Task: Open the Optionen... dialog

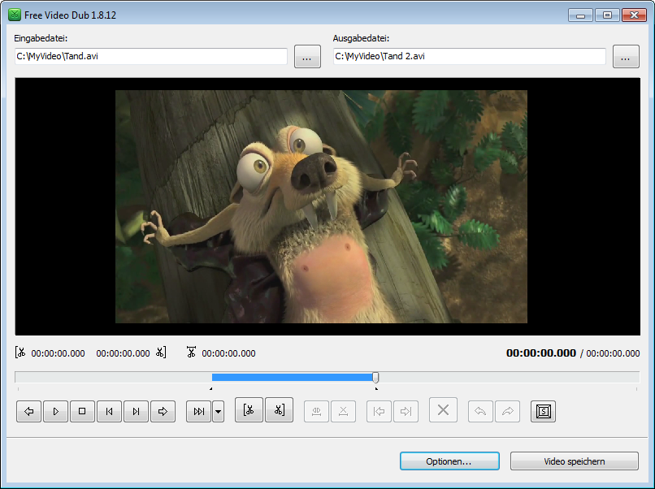Action: [449, 461]
